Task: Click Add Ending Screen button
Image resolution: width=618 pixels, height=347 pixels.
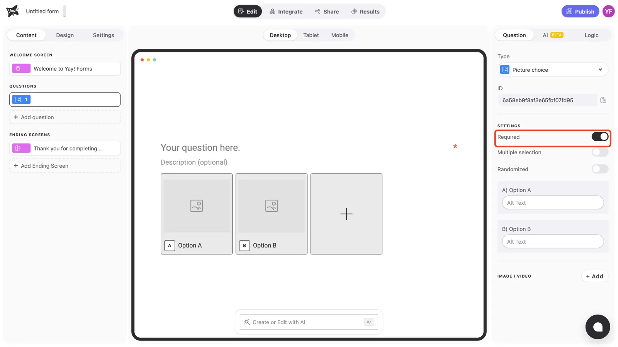Action: [x=65, y=166]
